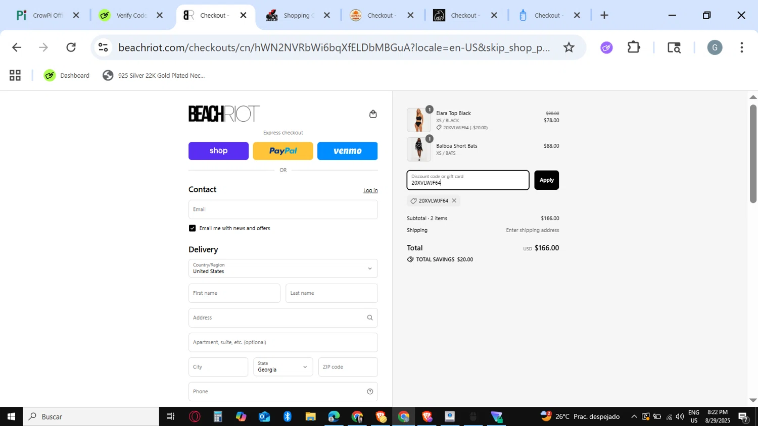Open the weather widget showing 26°C
Viewport: 758px width, 426px height.
[580, 416]
